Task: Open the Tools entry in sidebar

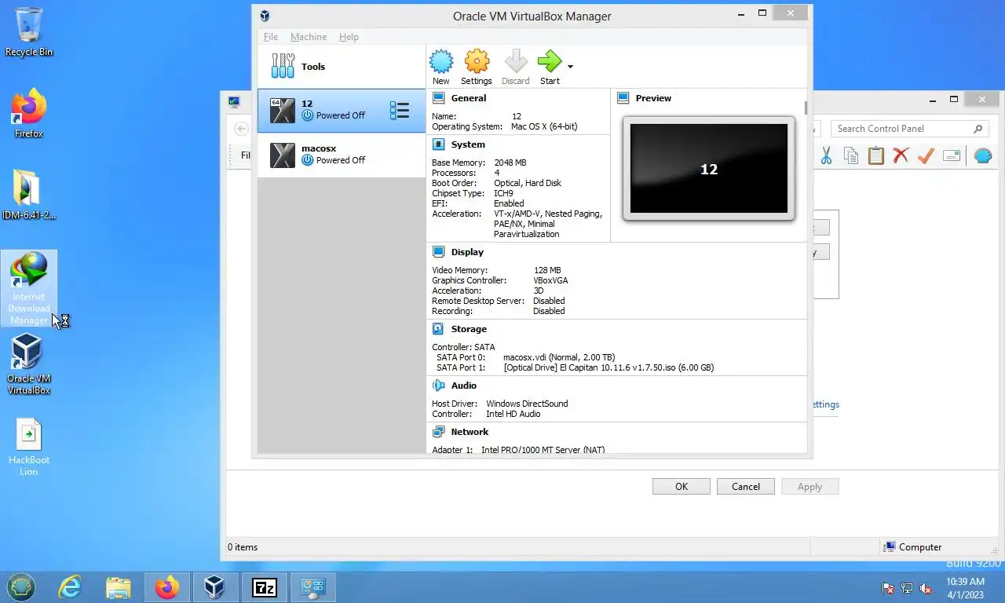Action: [342, 67]
